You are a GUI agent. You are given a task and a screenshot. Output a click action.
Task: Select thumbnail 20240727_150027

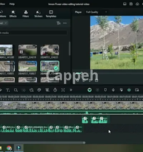point(28,66)
